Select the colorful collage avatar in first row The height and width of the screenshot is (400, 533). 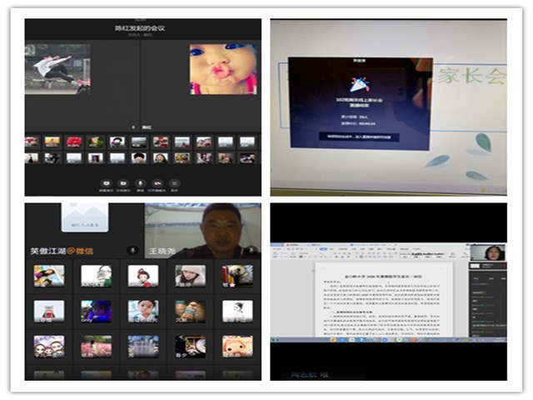point(49,276)
